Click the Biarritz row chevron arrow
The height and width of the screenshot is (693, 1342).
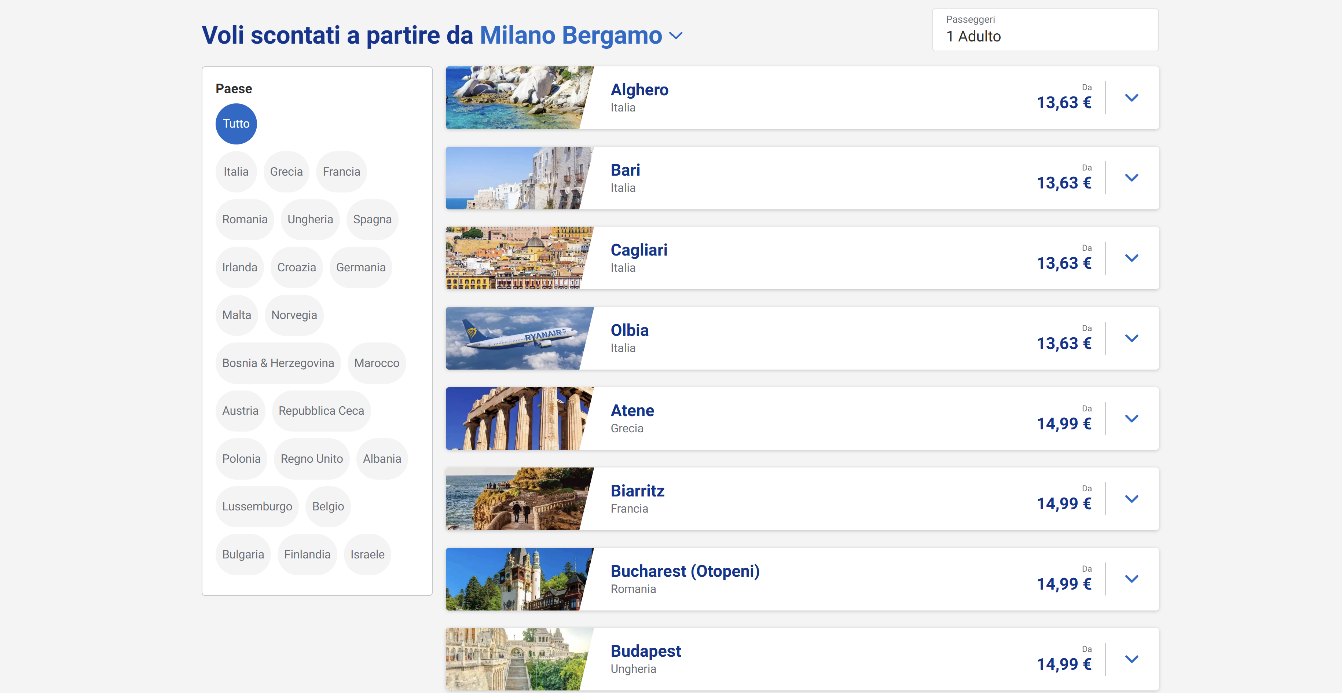1131,499
